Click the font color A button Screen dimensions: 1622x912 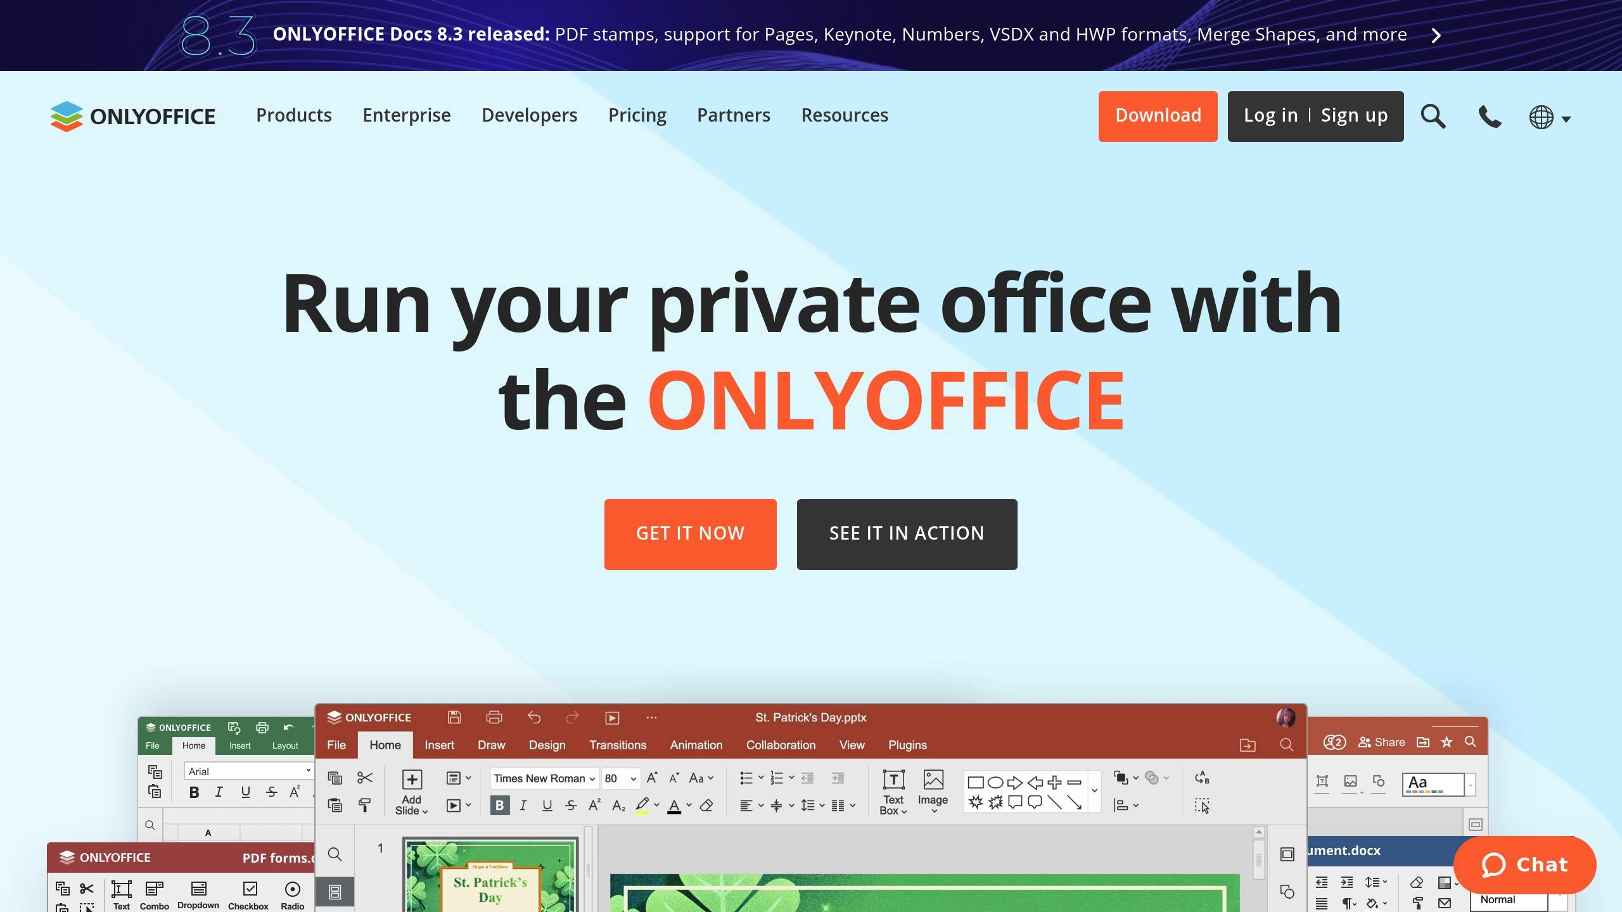pos(674,806)
